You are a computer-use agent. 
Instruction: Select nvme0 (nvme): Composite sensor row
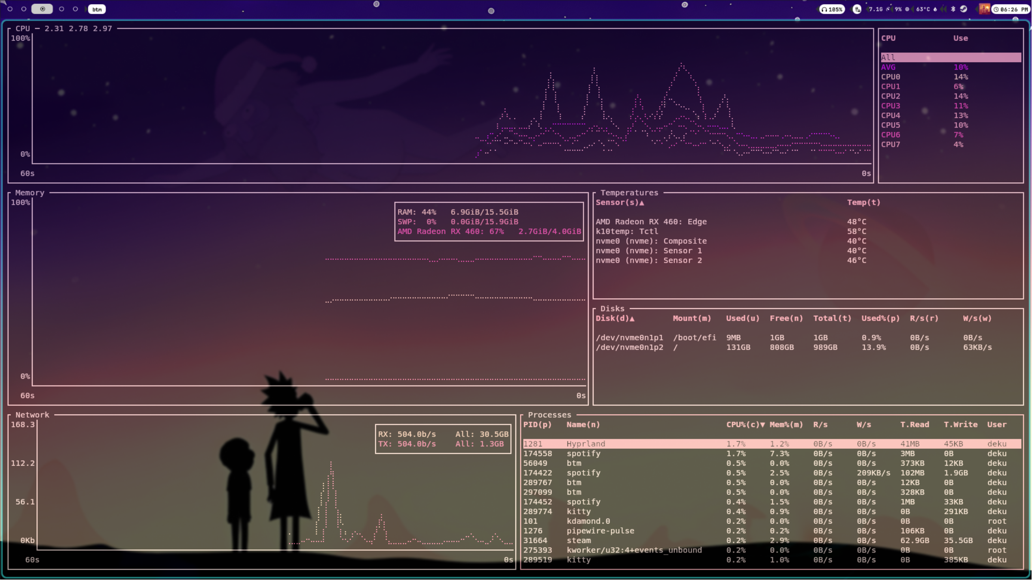pyautogui.click(x=808, y=241)
